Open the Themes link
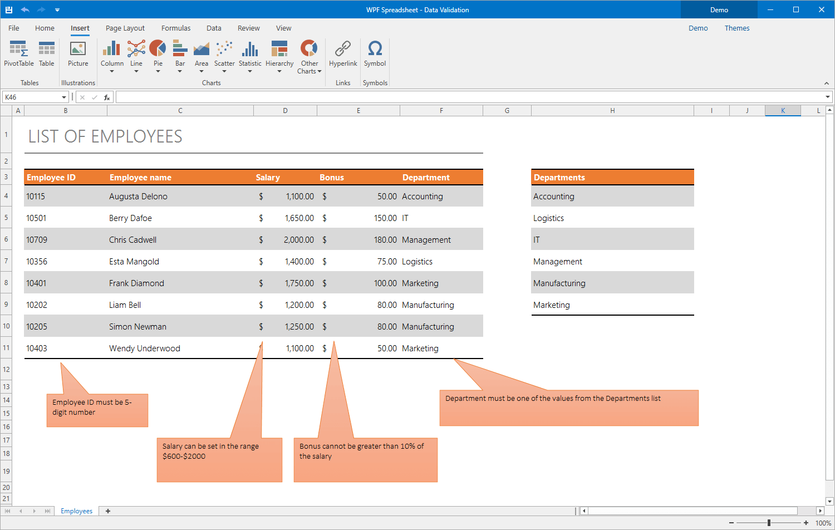 (x=736, y=28)
